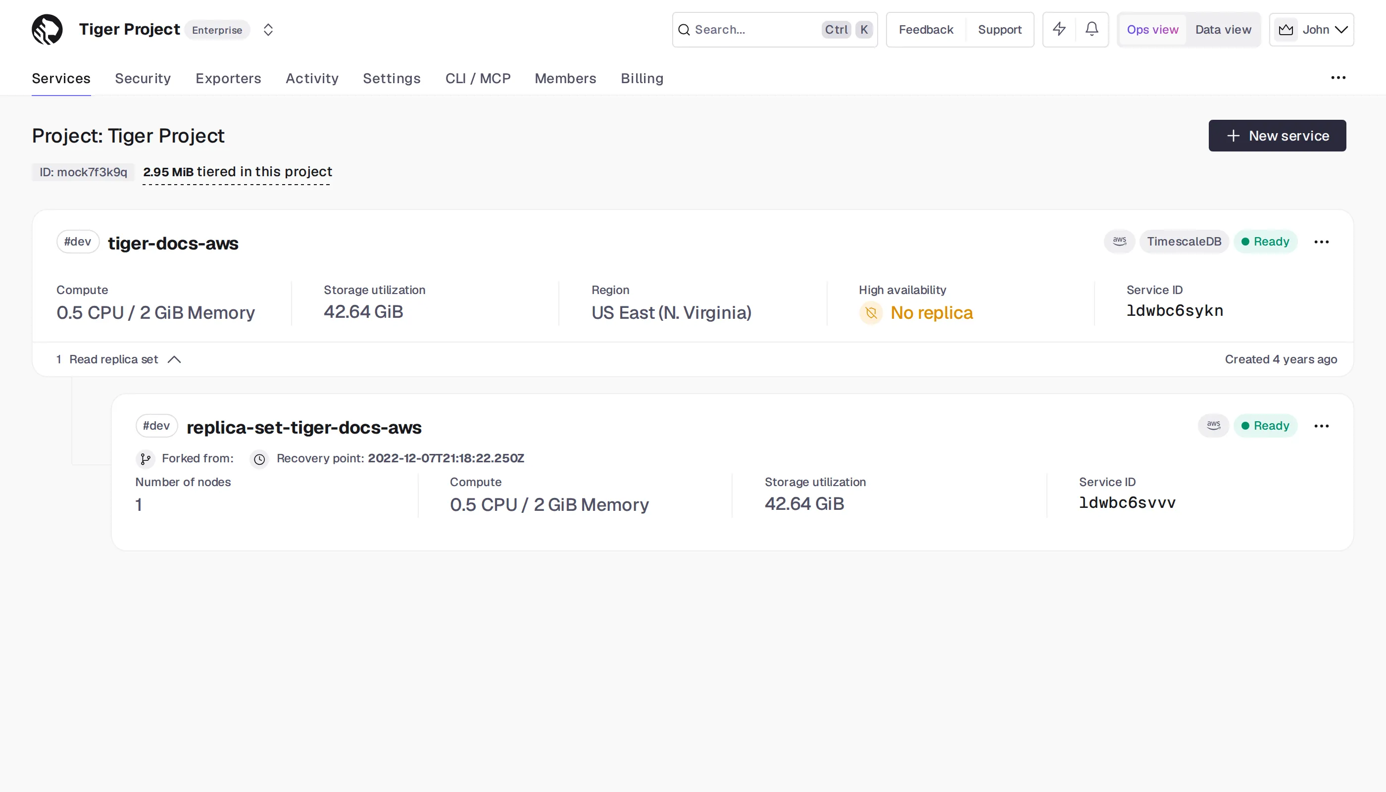Click the #dev tag on replica-set-tiger-docs-aws
Viewport: 1386px width, 792px height.
(x=156, y=425)
